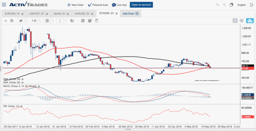Select the crosshair cursor tool
The image size is (256, 131).
pyautogui.click(x=6, y=21)
